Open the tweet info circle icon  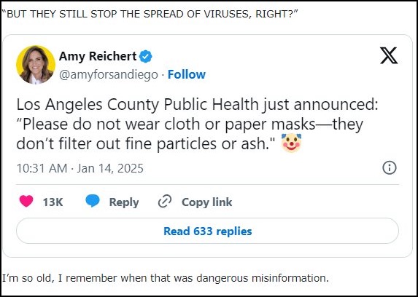coord(390,168)
